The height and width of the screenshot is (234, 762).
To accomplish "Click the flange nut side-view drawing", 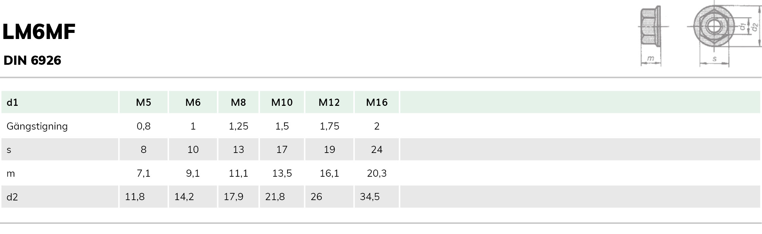I will click(x=651, y=36).
